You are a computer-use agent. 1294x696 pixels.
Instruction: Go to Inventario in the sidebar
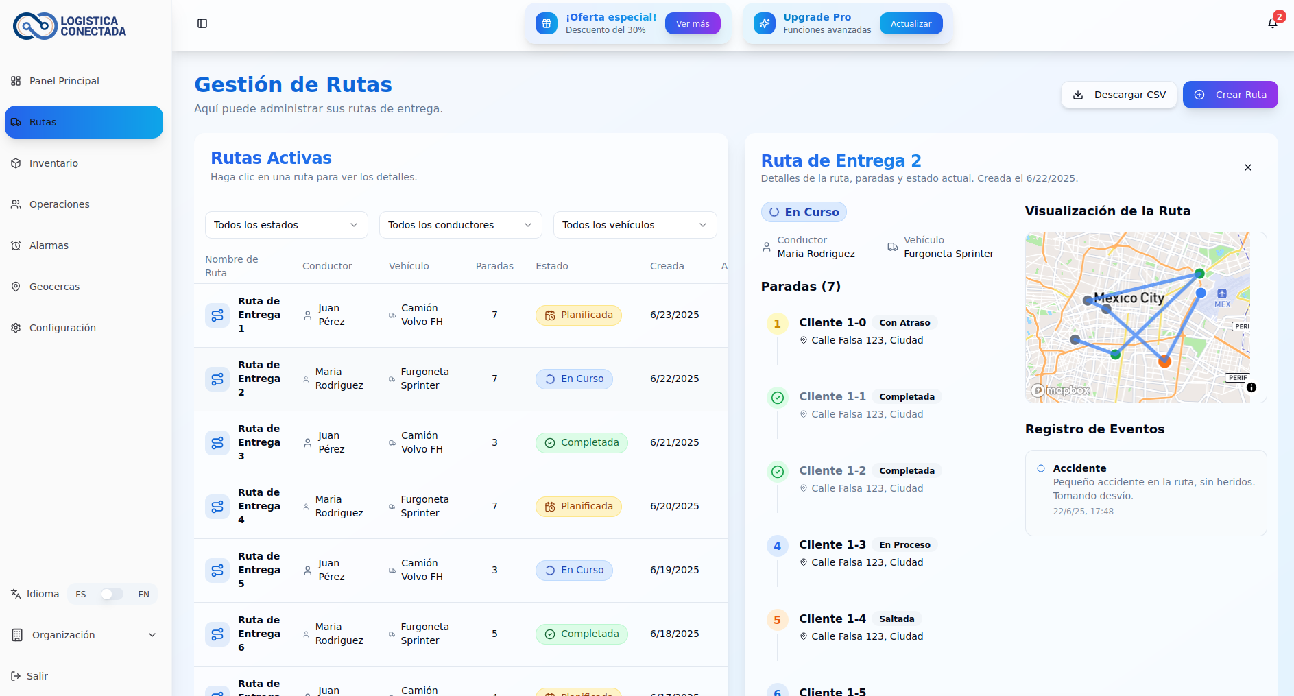coord(53,163)
